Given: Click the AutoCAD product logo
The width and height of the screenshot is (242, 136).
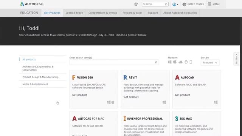Looking at the screenshot, I should [177, 77].
